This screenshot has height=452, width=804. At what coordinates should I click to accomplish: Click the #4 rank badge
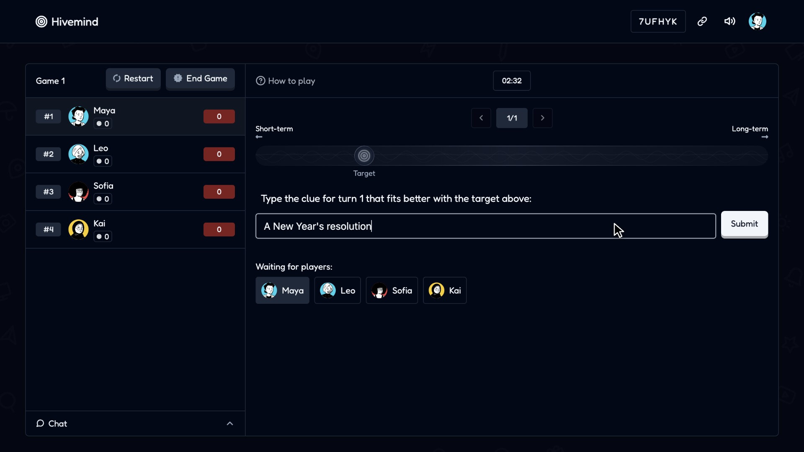coord(49,229)
